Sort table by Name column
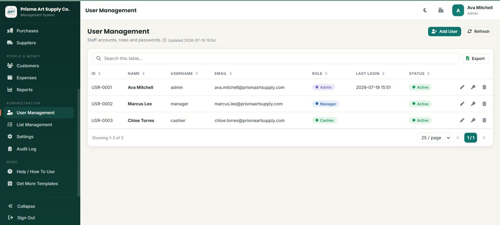Image resolution: width=500 pixels, height=225 pixels. 136,73
